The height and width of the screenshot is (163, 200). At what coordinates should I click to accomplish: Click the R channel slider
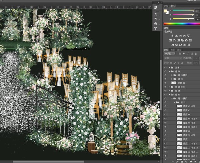tap(183, 10)
